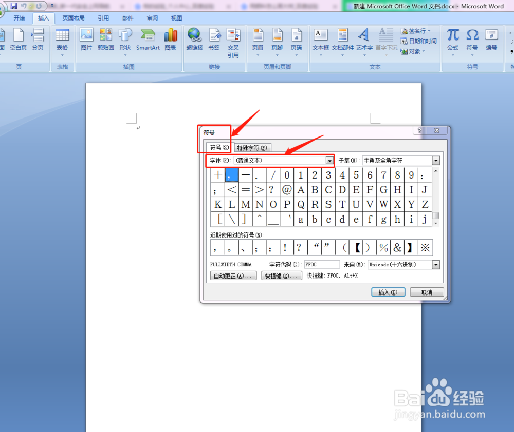
Task: Switch to References (引用) tab
Action: coord(103,18)
